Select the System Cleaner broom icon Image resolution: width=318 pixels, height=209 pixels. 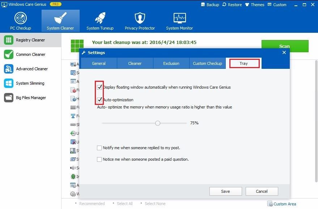click(60, 18)
